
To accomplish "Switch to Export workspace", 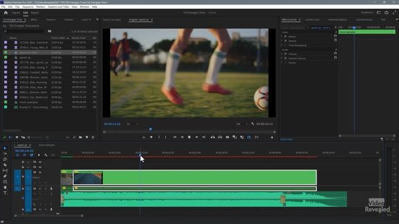I will click(x=35, y=12).
